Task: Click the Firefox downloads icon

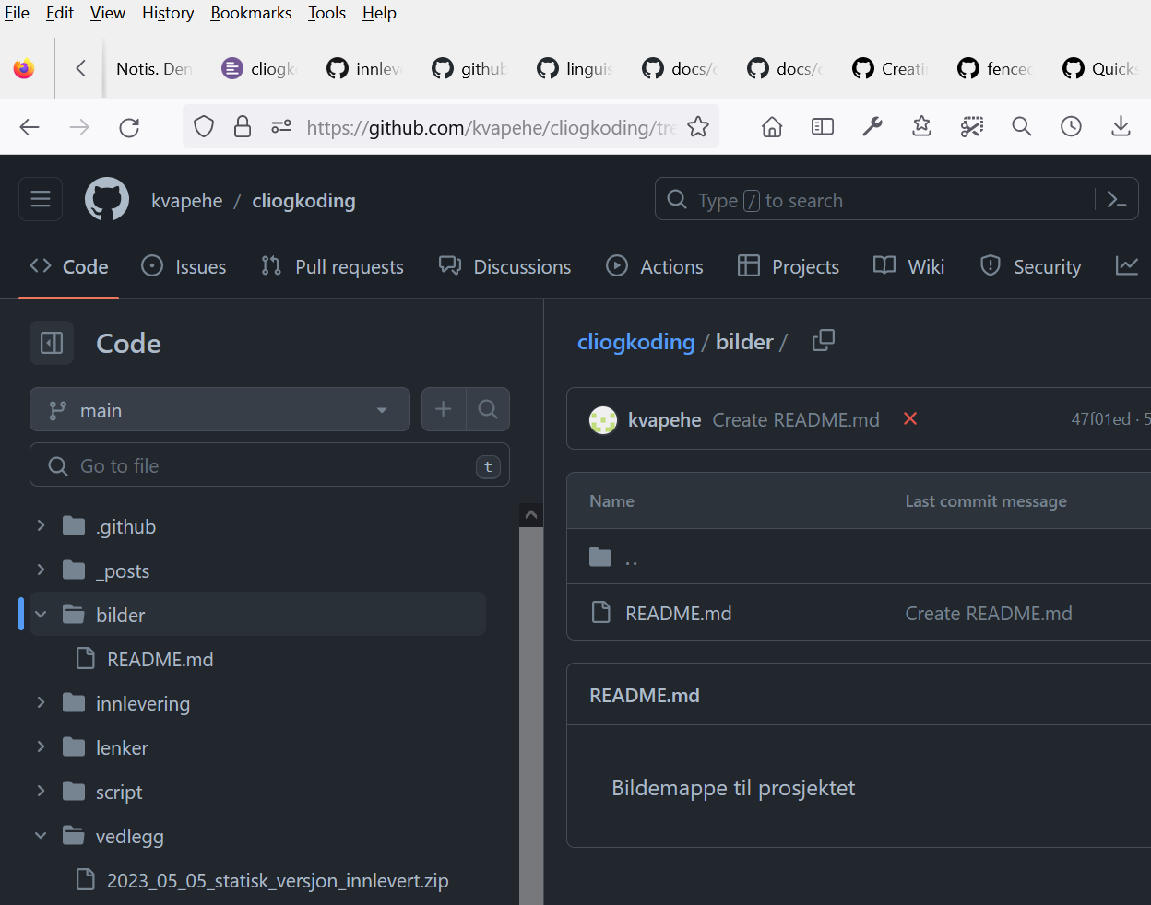Action: pos(1121,126)
